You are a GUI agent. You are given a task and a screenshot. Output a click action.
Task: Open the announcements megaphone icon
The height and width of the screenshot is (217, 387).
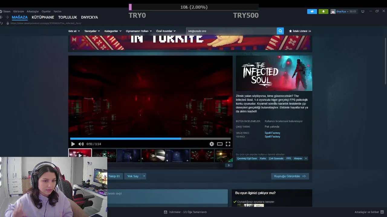[x=312, y=11]
